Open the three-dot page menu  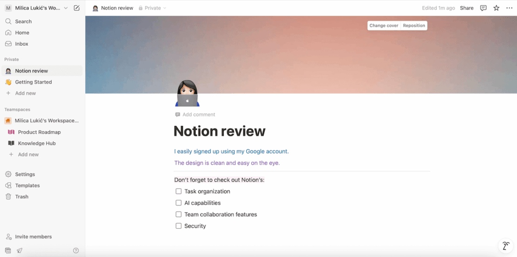pyautogui.click(x=510, y=8)
